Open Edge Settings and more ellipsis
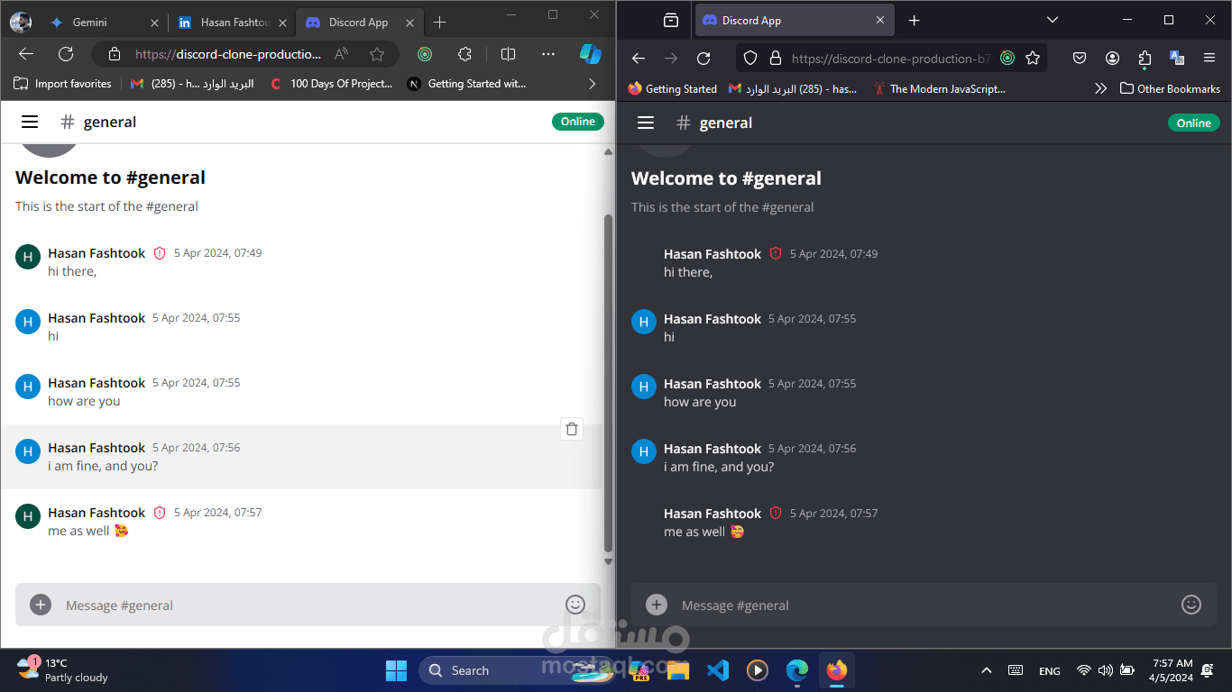 point(548,54)
